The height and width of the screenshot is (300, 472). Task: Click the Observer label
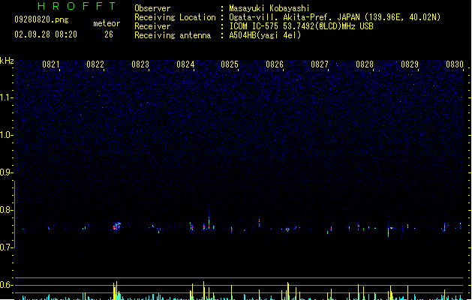tap(152, 8)
